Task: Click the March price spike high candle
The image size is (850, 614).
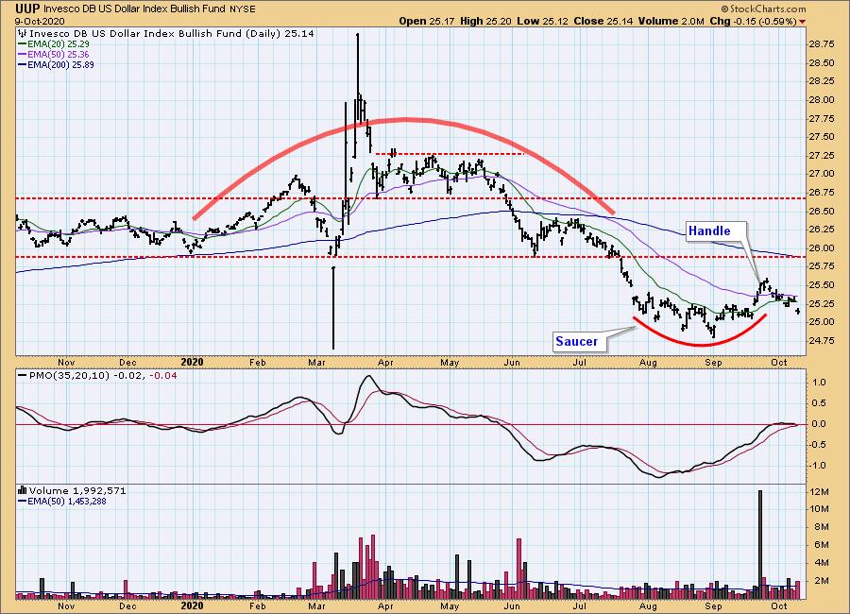Action: pyautogui.click(x=357, y=76)
